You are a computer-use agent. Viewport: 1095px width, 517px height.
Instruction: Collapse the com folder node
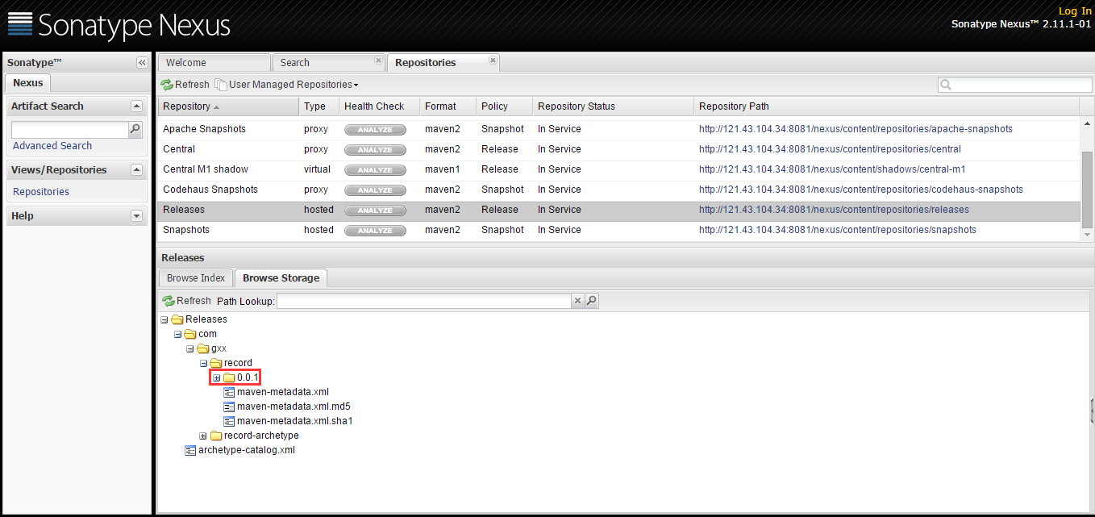tap(177, 334)
